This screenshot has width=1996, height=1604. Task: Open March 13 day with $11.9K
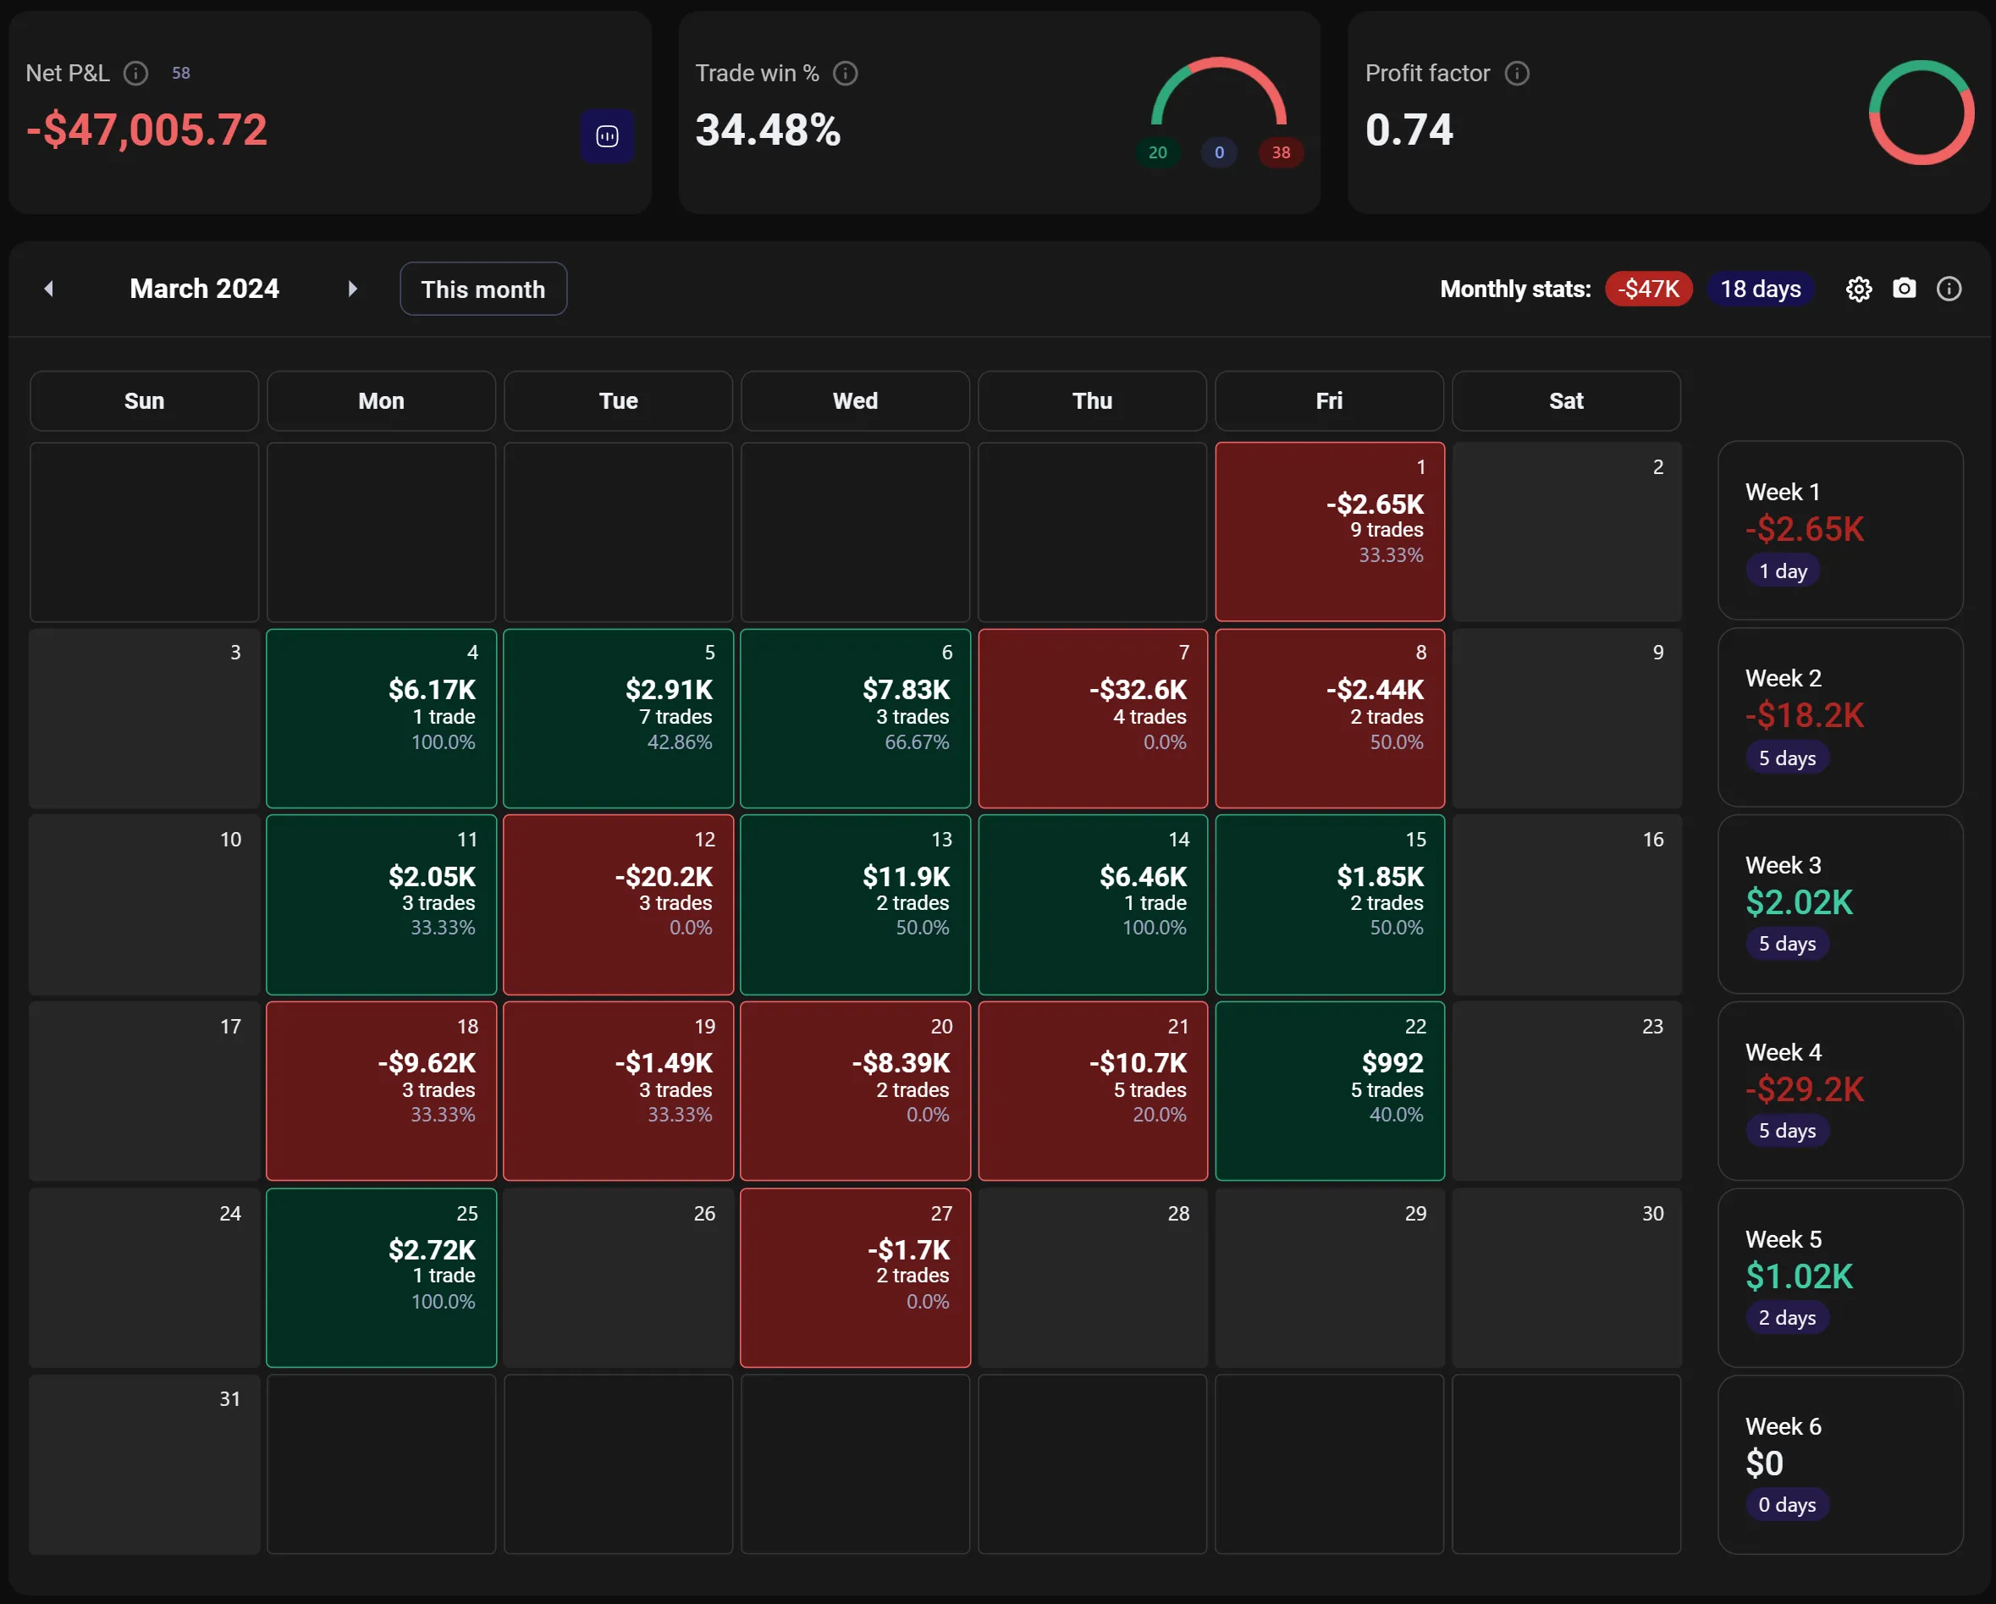pyautogui.click(x=854, y=904)
